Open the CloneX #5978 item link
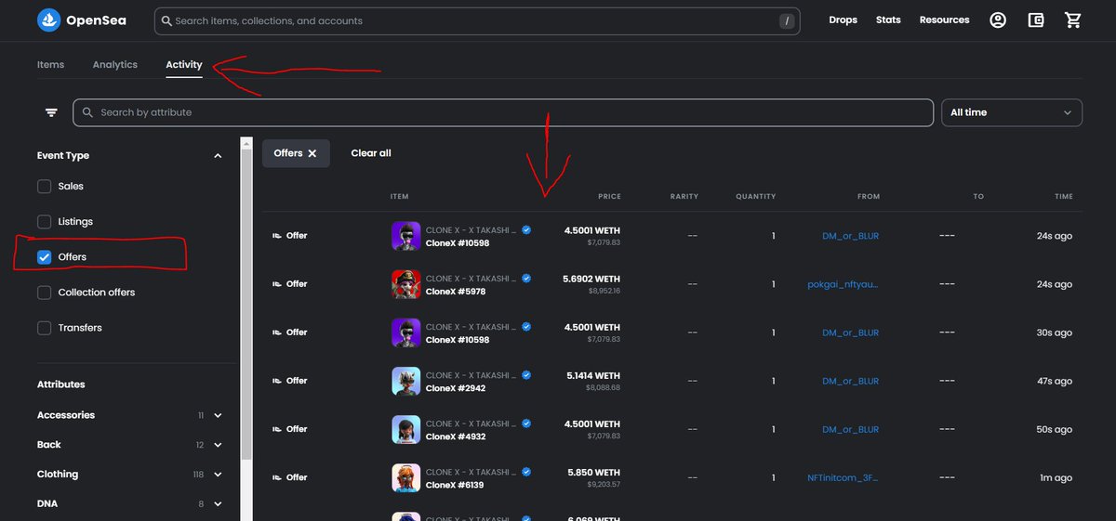 pos(456,292)
